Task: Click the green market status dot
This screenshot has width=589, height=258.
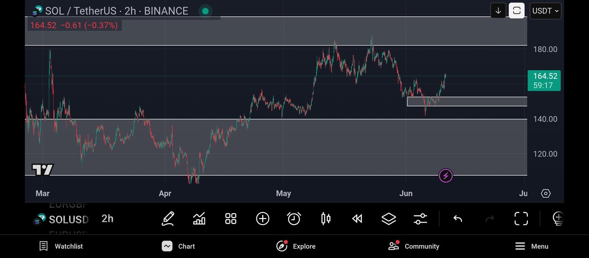Action: click(x=205, y=11)
